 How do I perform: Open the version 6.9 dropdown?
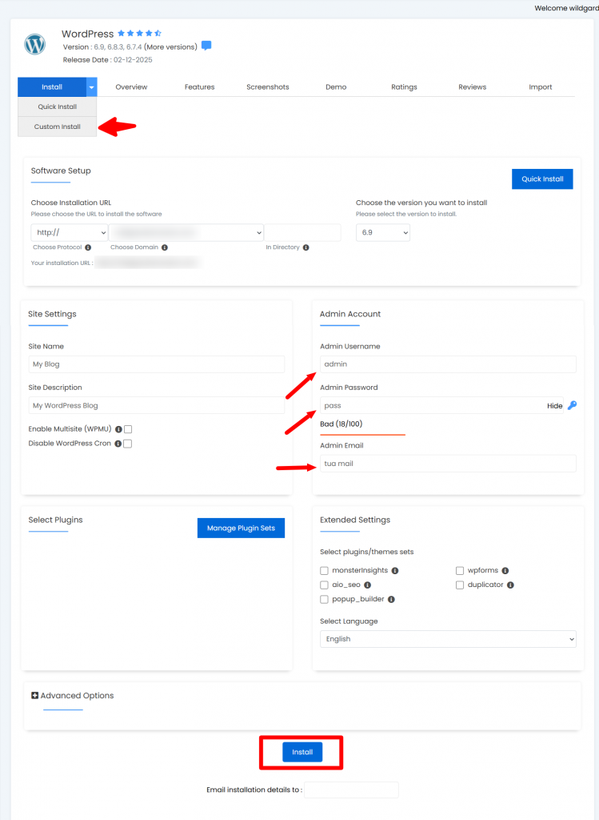(383, 232)
